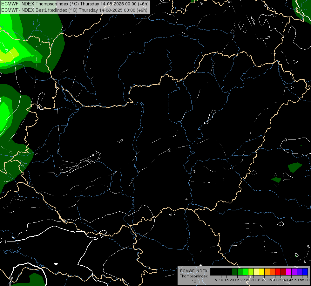The image size is (311, 286).
Task: Click the legend scale label 5
Action: [216, 280]
